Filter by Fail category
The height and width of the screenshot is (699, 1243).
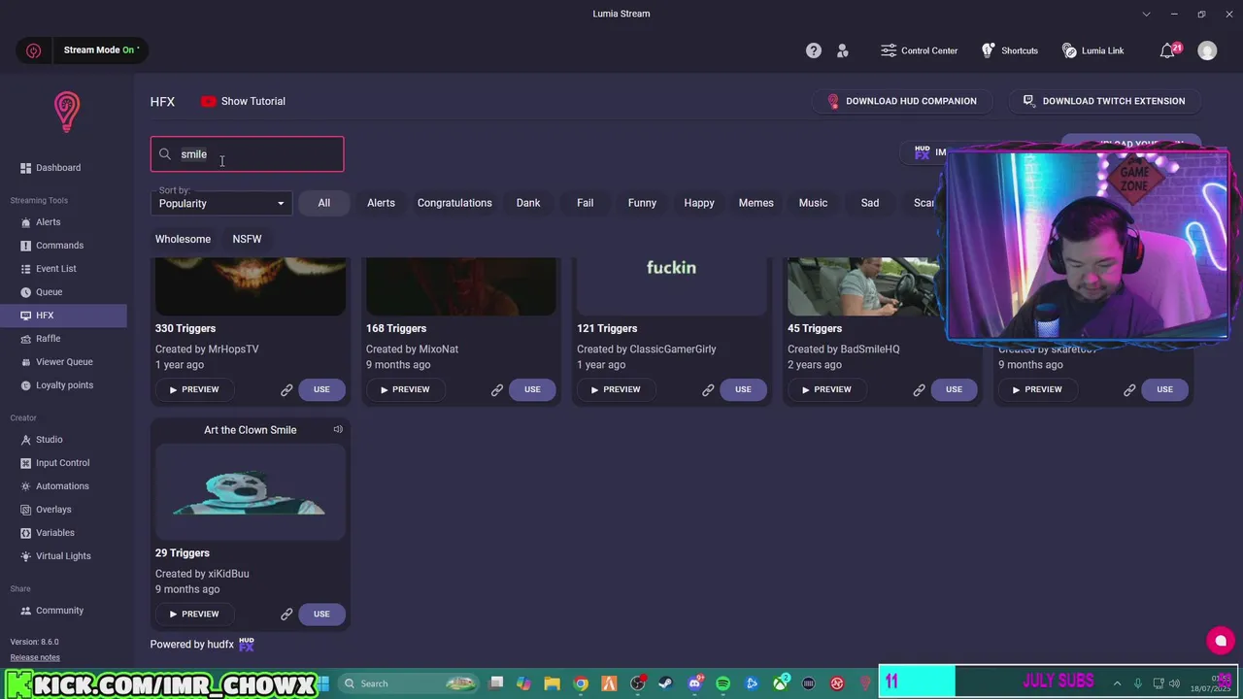585,203
